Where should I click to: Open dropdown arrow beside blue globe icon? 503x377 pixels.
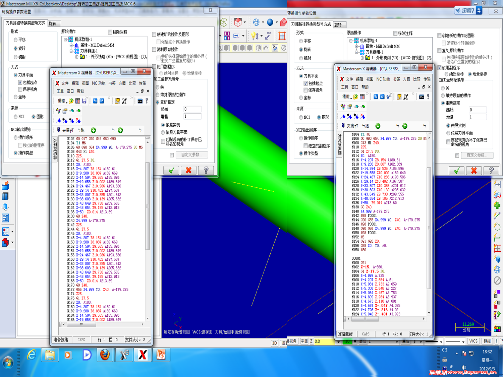tap(263, 22)
